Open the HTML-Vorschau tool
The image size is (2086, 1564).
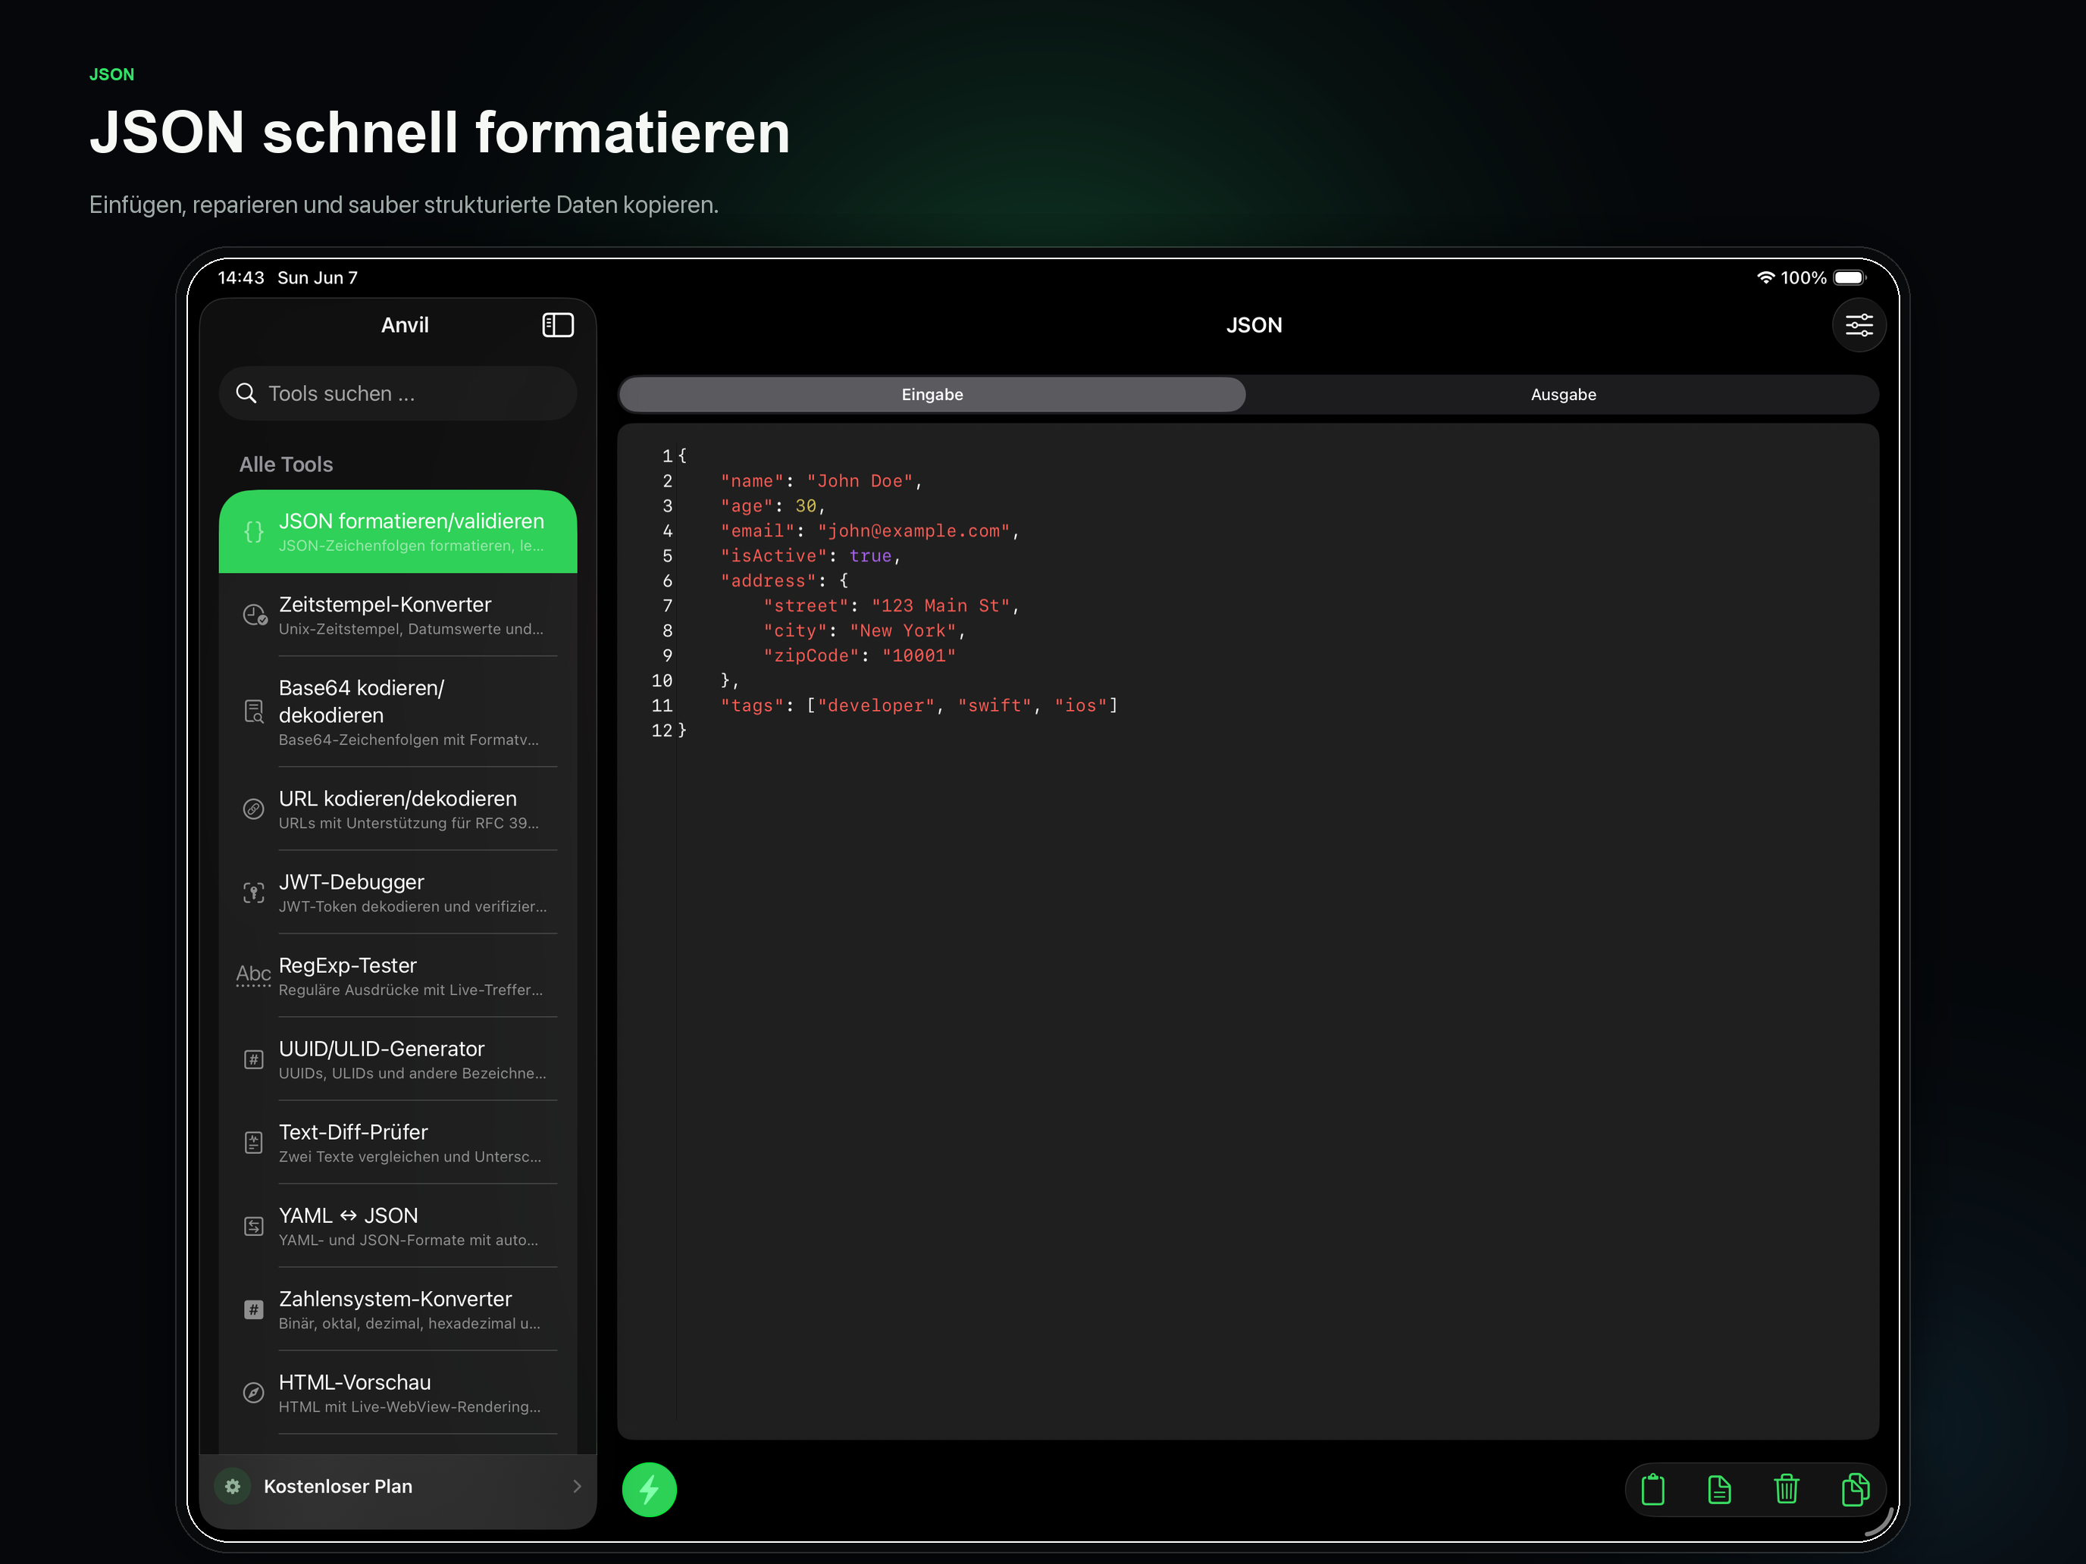[398, 1393]
